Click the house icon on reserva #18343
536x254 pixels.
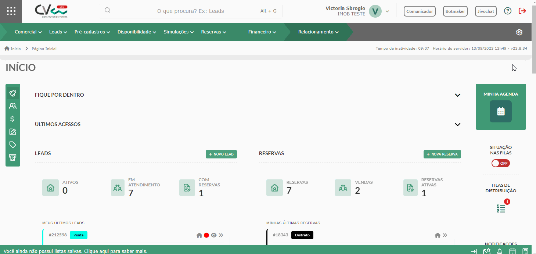tap(438, 235)
